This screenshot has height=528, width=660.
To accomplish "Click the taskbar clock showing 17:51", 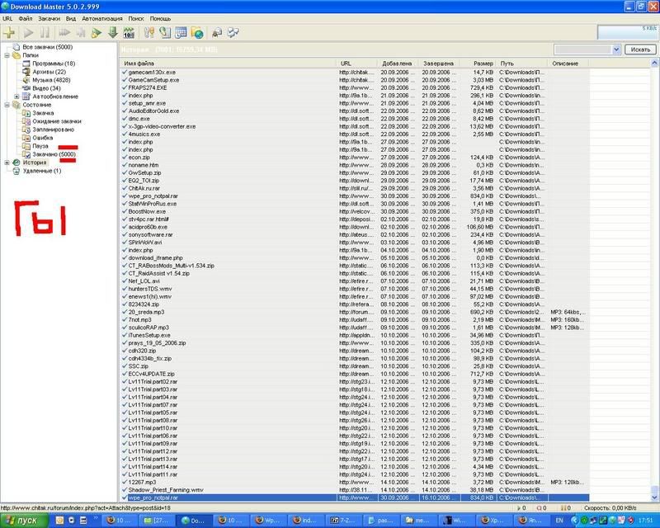I will pyautogui.click(x=645, y=521).
